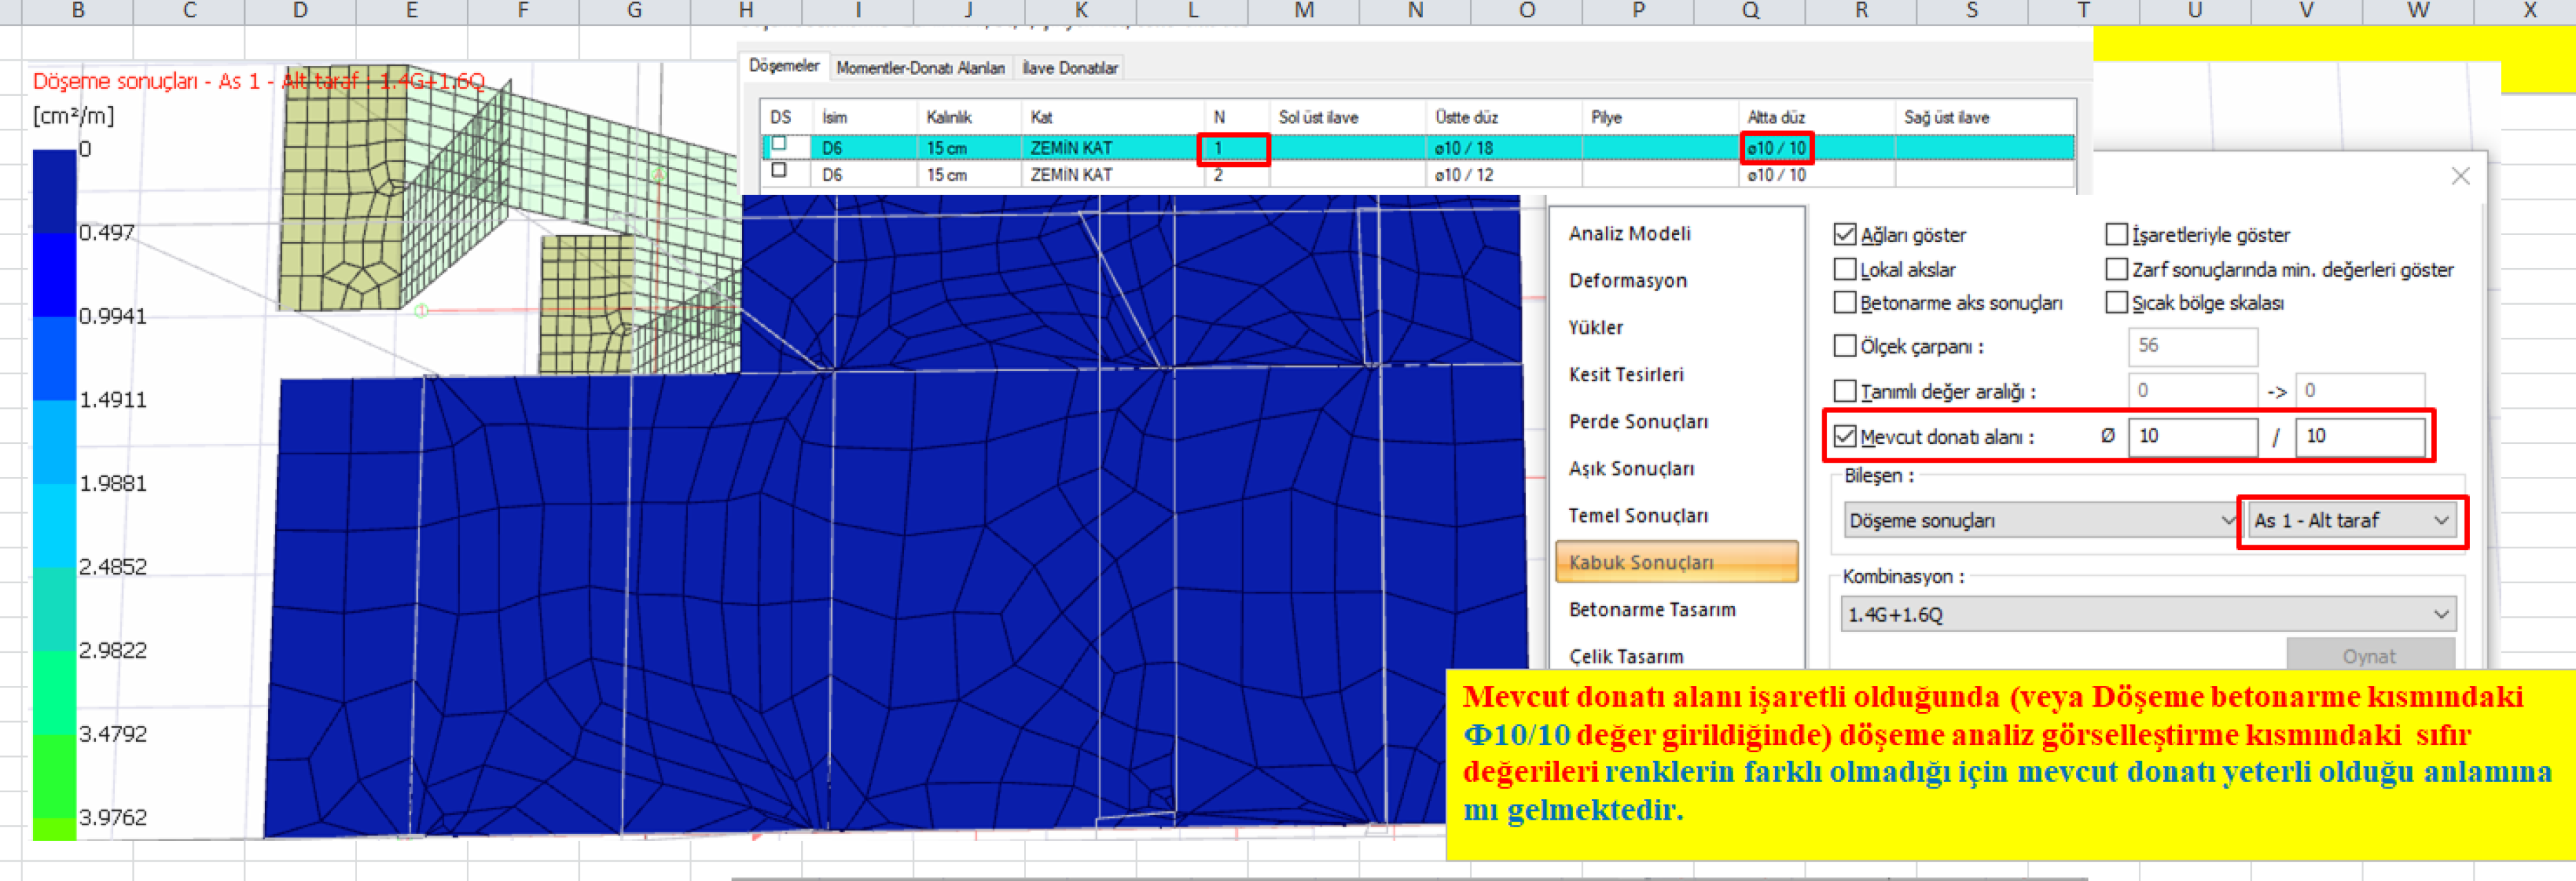Enable the Tanımlı değer aralığı checkbox
This screenshot has width=2576, height=881.
pos(1845,391)
